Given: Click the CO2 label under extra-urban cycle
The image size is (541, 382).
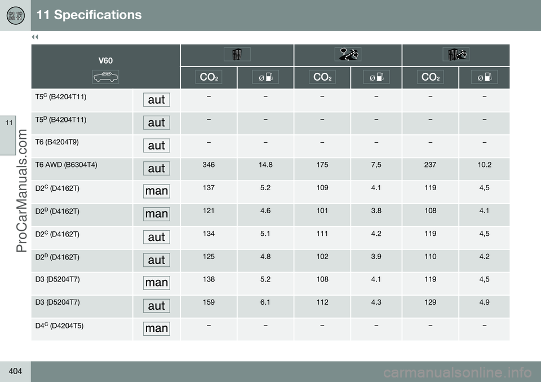Looking at the screenshot, I should (322, 77).
